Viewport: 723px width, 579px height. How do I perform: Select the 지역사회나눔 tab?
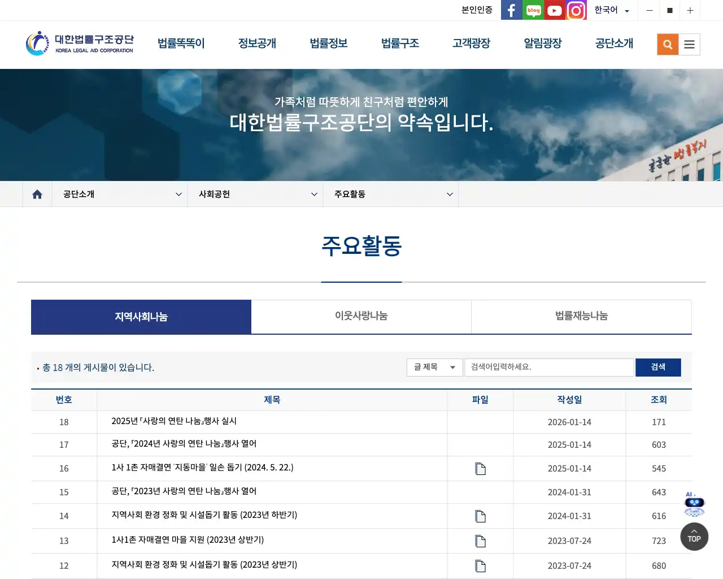coord(141,317)
